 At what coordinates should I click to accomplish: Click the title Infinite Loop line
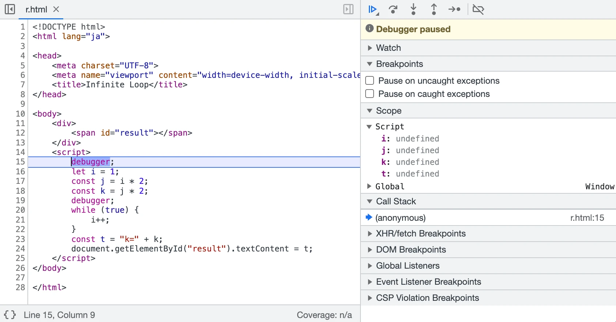[120, 85]
